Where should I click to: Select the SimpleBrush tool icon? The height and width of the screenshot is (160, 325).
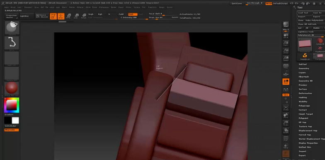305,56
